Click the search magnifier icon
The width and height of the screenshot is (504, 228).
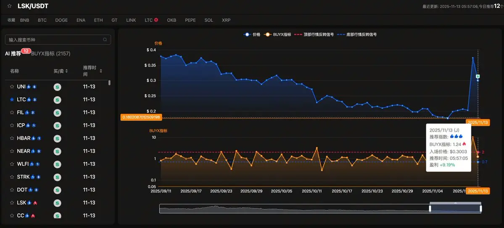105,40
